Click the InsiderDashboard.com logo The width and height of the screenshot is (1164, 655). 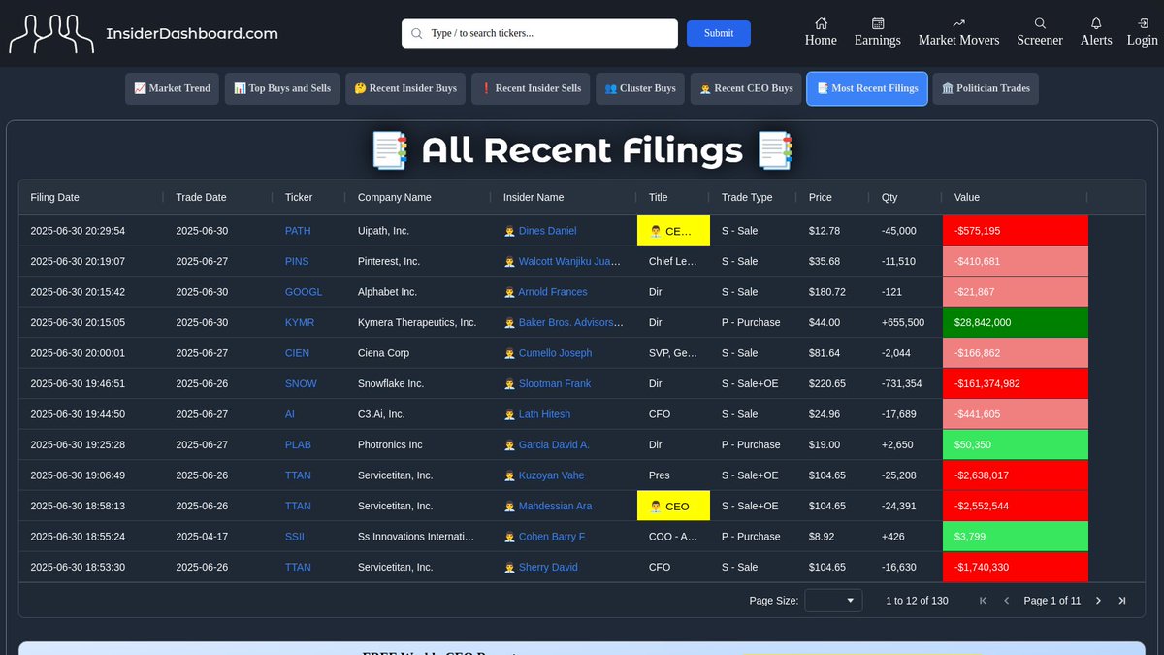pos(144,33)
